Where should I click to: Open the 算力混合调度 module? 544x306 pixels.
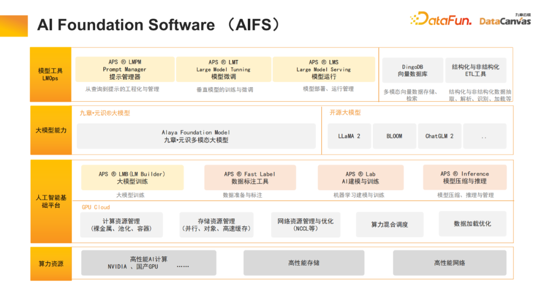[390, 224]
